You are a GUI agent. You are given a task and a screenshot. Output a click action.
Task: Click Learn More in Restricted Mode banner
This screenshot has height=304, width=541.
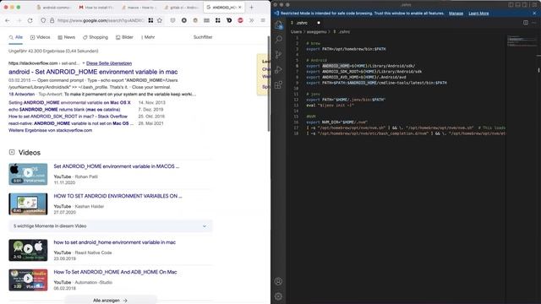[478, 14]
